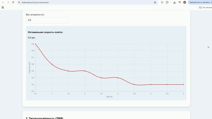Click the hubmod.ru address bar URL
Screen dimensions: 212x119
coord(35,2)
